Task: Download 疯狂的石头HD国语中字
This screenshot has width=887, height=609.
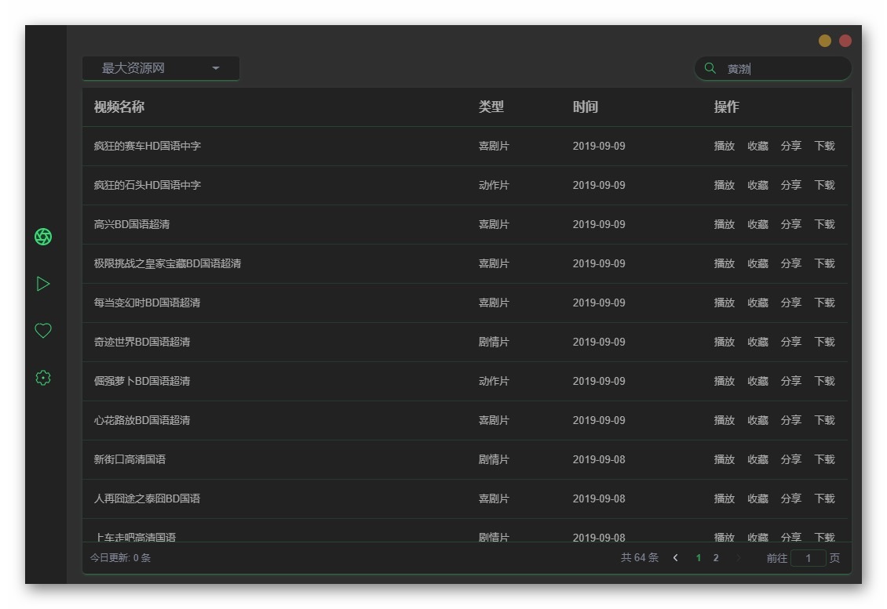Action: pos(824,185)
